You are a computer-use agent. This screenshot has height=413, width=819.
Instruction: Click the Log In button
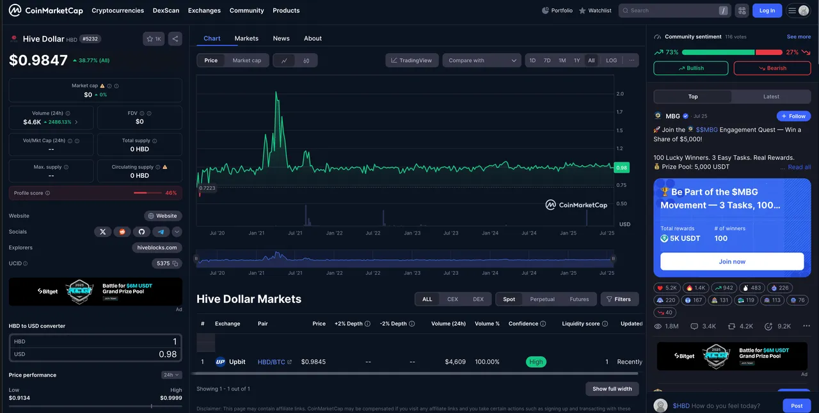point(767,10)
